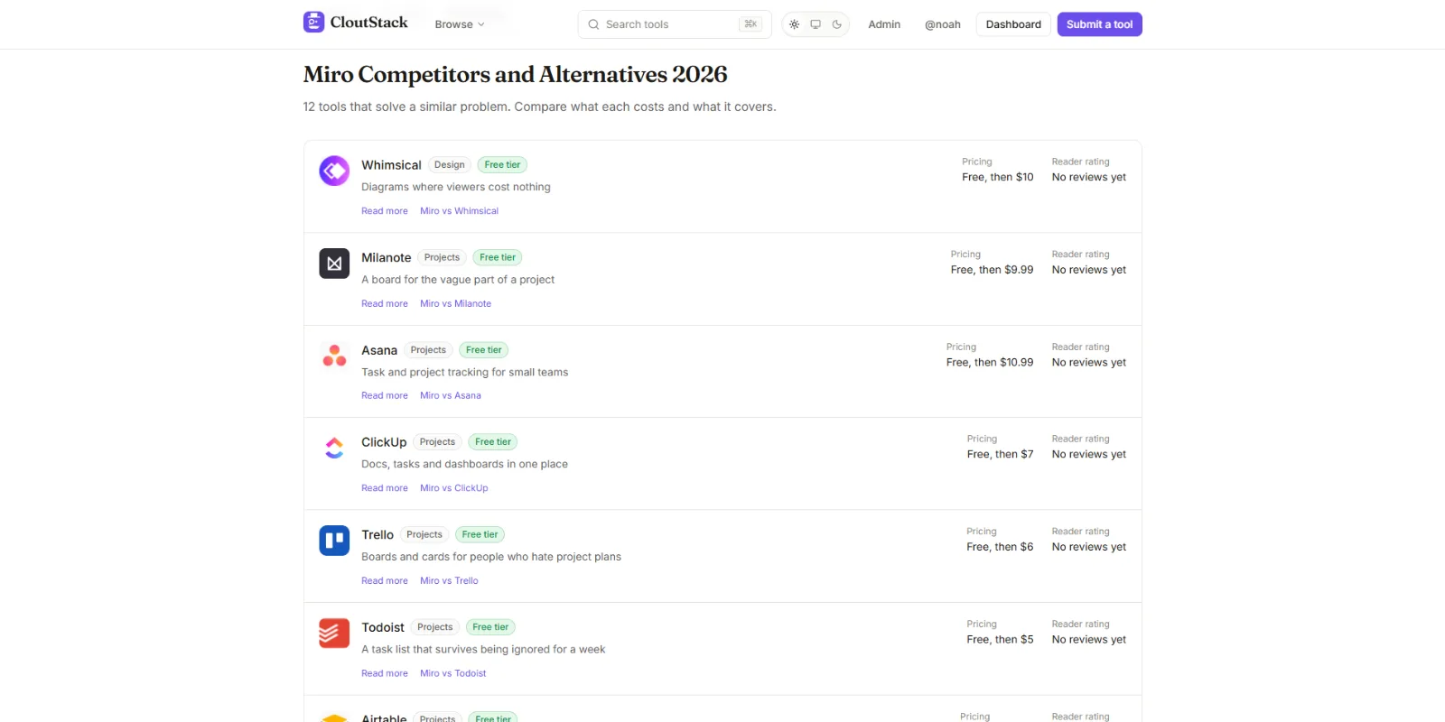Image resolution: width=1445 pixels, height=722 pixels.
Task: Select the Projects tag on Asana
Action: [428, 350]
